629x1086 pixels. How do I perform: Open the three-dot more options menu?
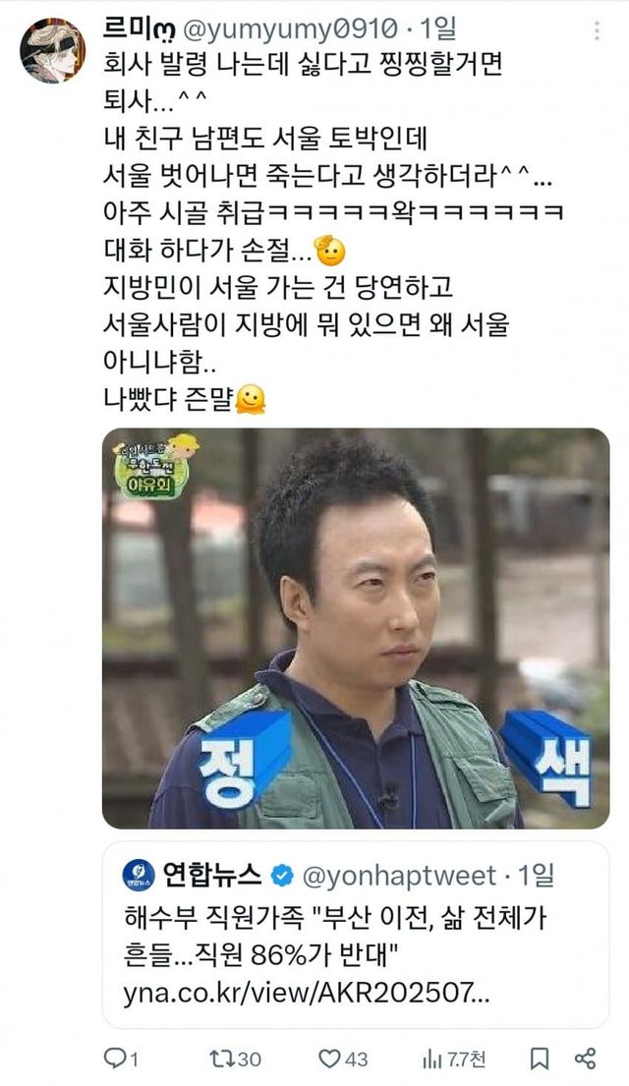pos(597,30)
